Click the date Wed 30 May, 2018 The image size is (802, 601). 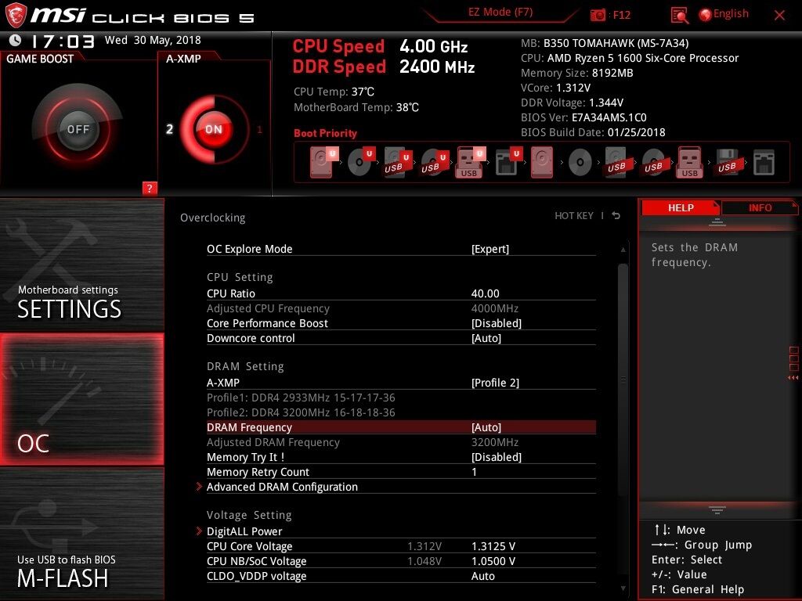click(x=153, y=40)
